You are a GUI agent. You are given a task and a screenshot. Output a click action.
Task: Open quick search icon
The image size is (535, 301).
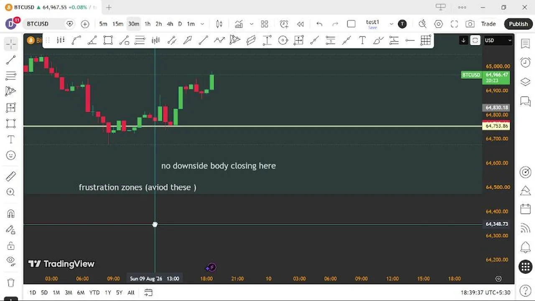pos(423,24)
